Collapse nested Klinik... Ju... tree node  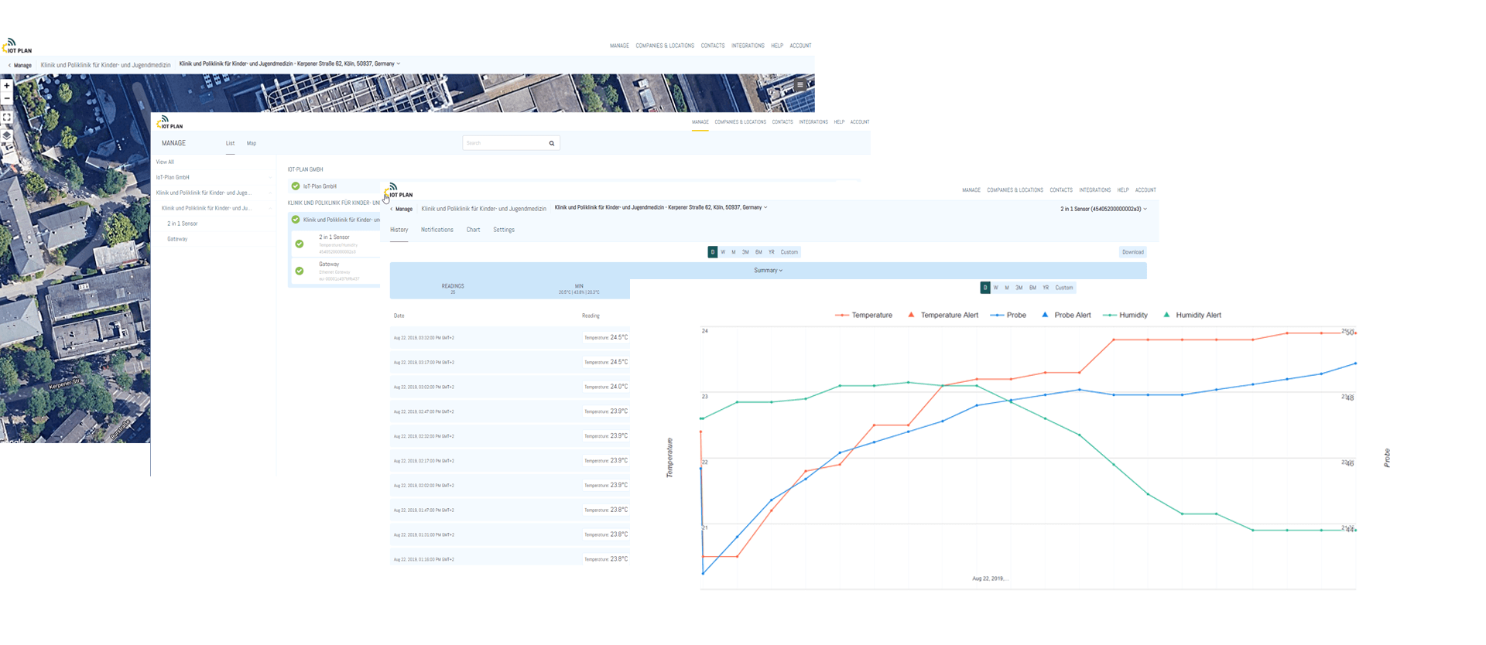click(270, 208)
